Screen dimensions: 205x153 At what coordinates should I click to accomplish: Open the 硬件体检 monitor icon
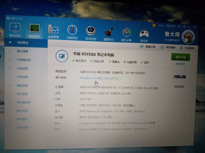click(x=15, y=28)
